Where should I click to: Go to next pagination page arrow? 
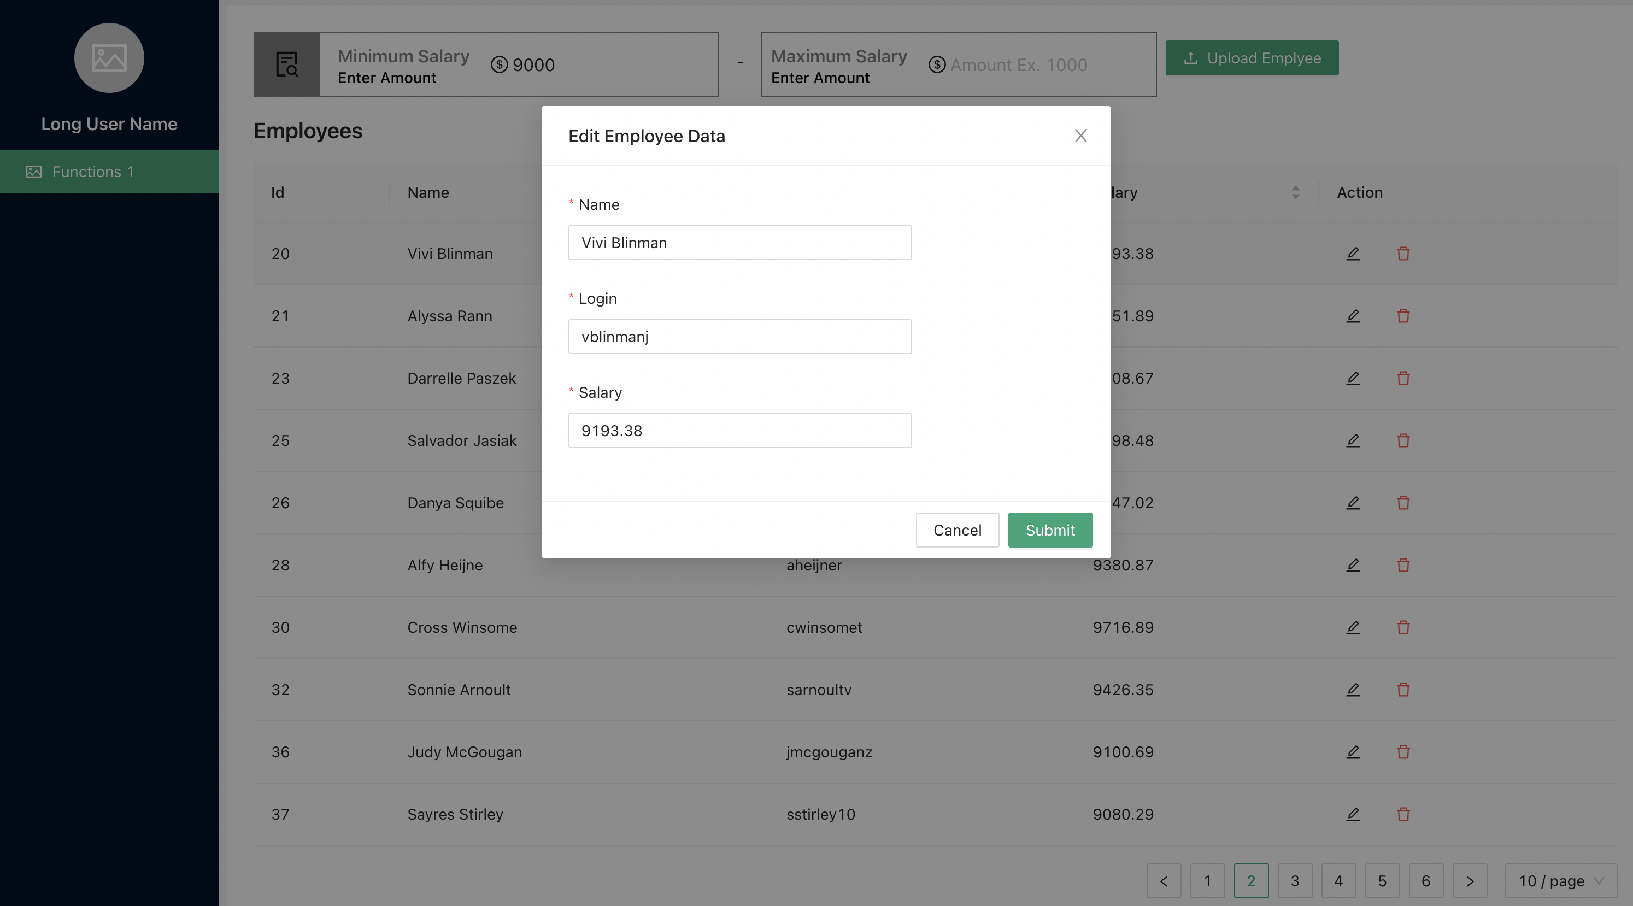1470,881
